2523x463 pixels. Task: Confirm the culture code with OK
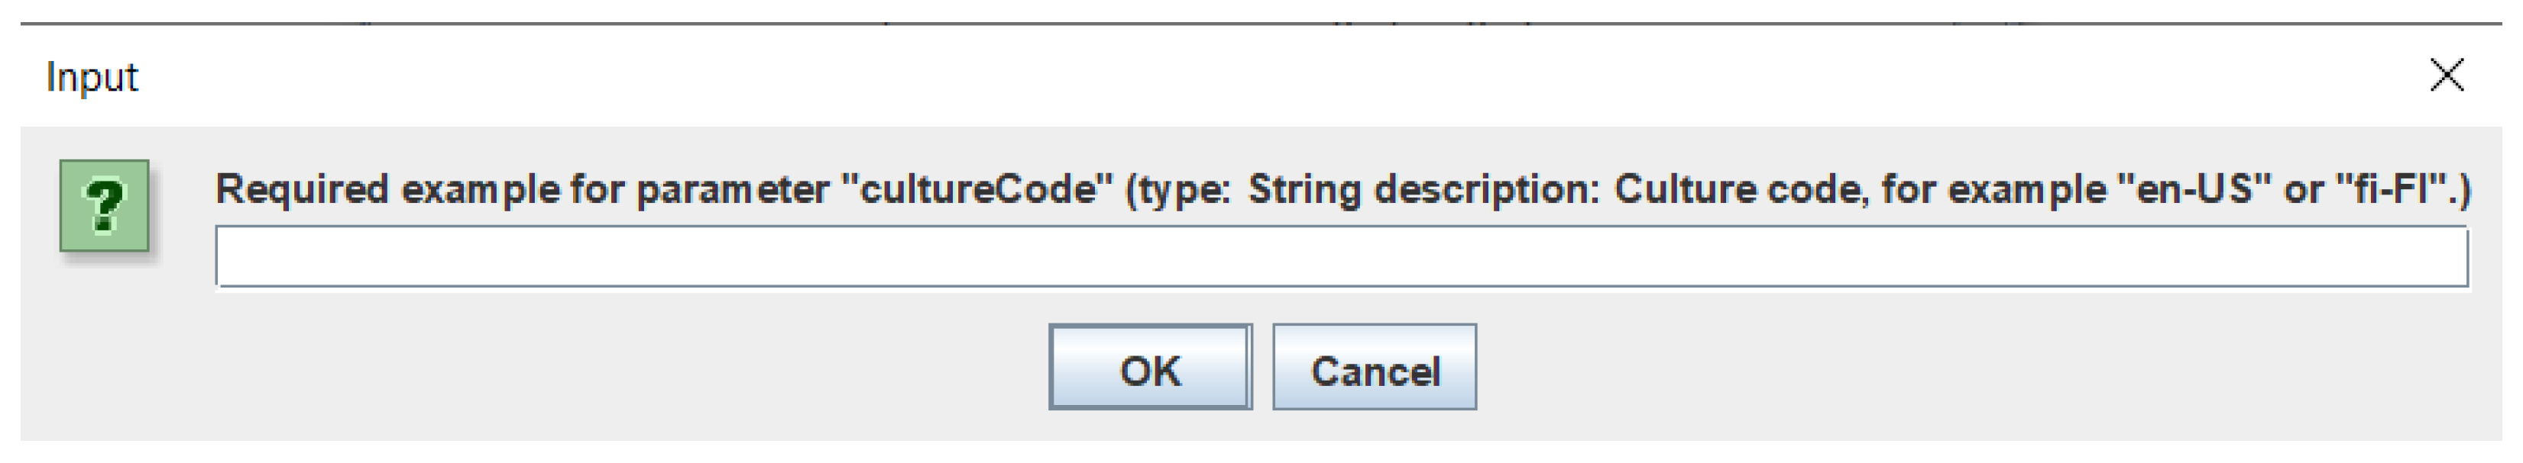pos(1150,368)
